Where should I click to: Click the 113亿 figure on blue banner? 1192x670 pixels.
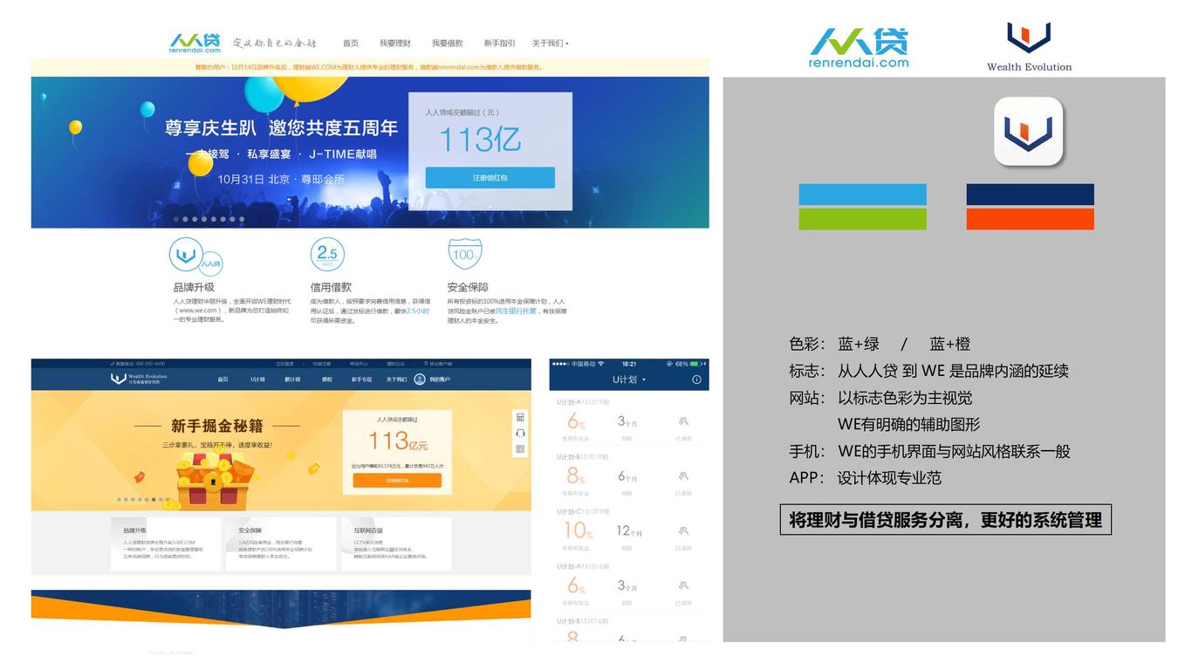[480, 140]
